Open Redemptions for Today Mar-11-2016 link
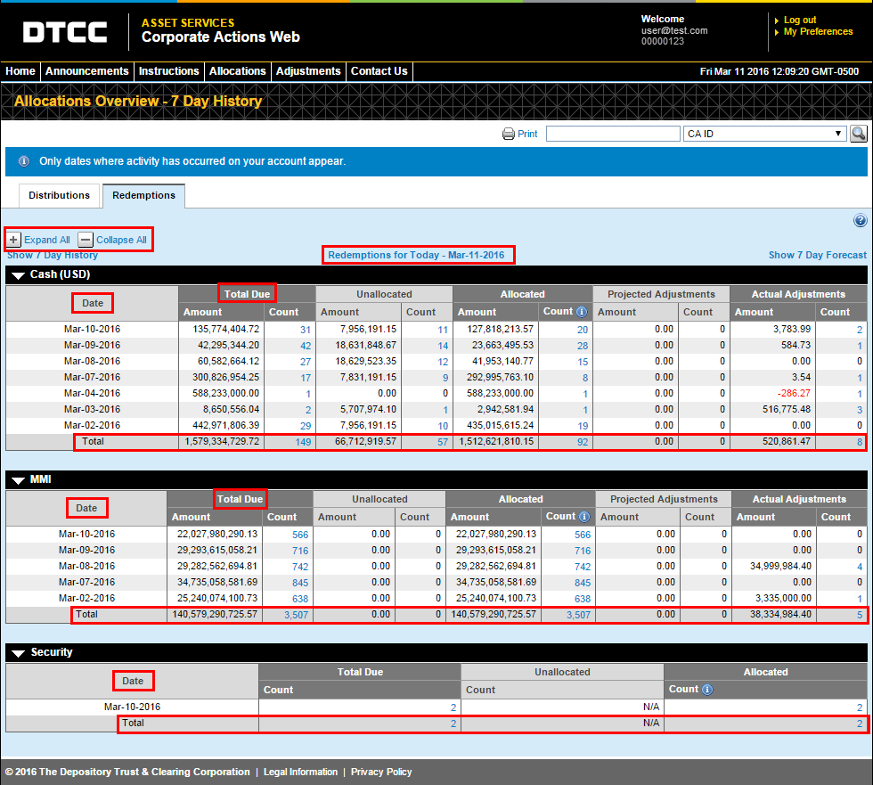 point(416,255)
